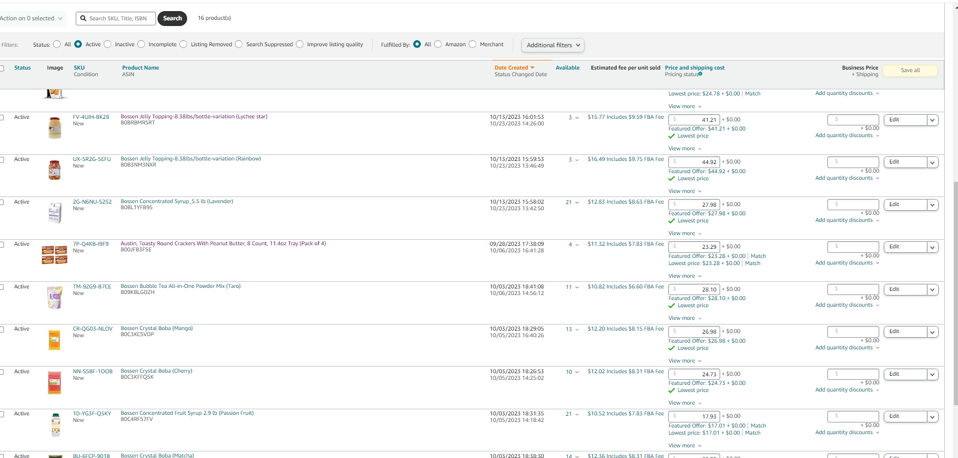Viewport: 958px width, 458px height.
Task: Click SKU text FV-4UIH-BK28
Action: 91,117
